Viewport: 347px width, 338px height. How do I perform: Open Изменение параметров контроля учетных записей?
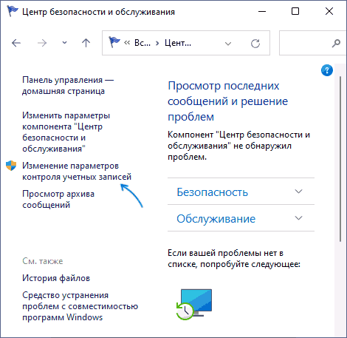77,172
